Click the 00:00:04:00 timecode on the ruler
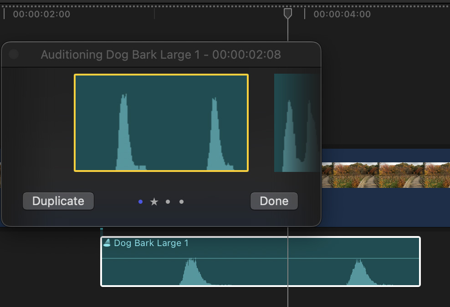Screen dimensions: 450x307 (x=342, y=14)
